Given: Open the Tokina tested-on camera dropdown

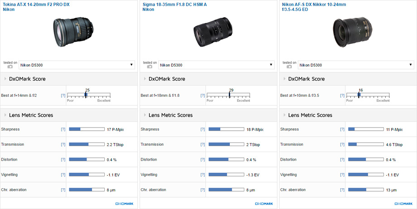Looking at the screenshot, I should coord(77,65).
